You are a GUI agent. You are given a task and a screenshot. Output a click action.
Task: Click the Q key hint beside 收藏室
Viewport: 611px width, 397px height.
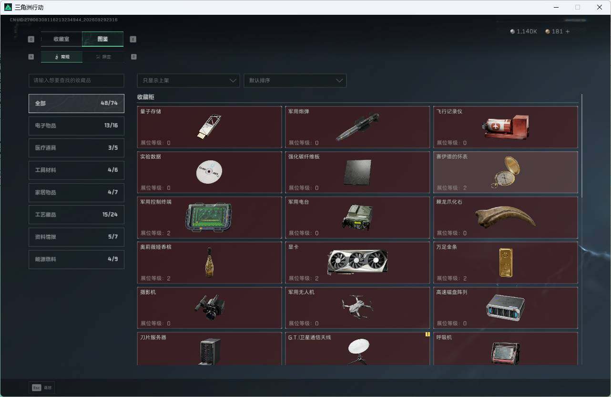(31, 39)
